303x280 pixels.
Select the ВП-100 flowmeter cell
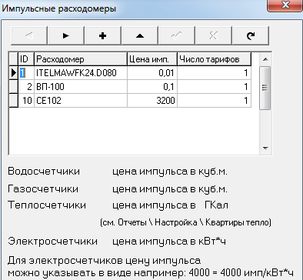coord(81,87)
